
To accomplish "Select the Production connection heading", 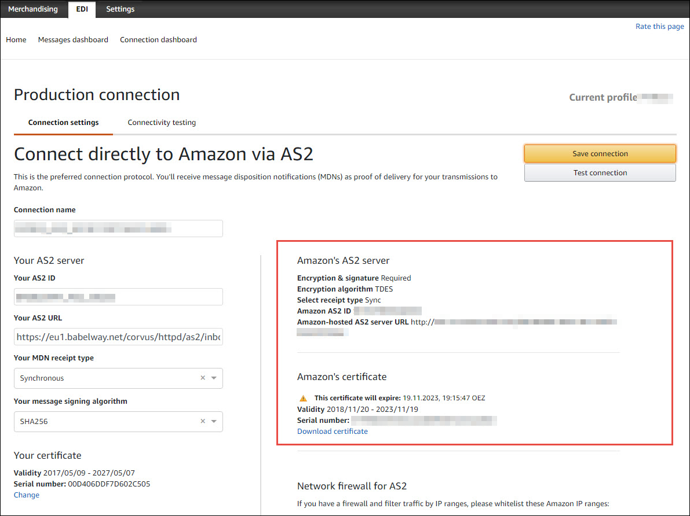I will click(x=97, y=95).
